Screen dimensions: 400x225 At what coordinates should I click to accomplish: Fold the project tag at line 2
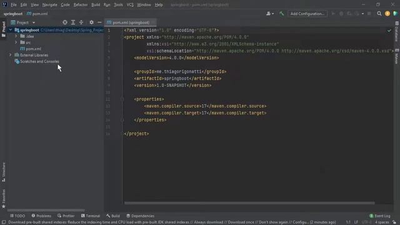point(122,37)
